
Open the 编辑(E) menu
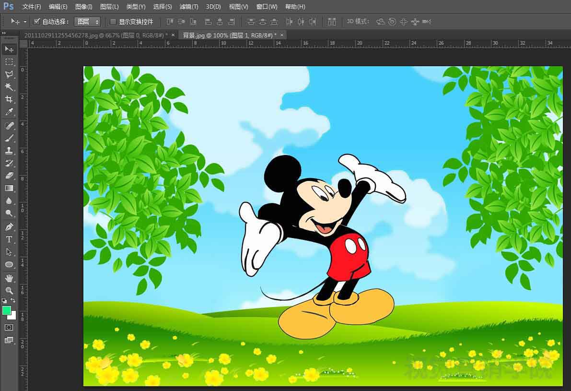click(x=58, y=7)
